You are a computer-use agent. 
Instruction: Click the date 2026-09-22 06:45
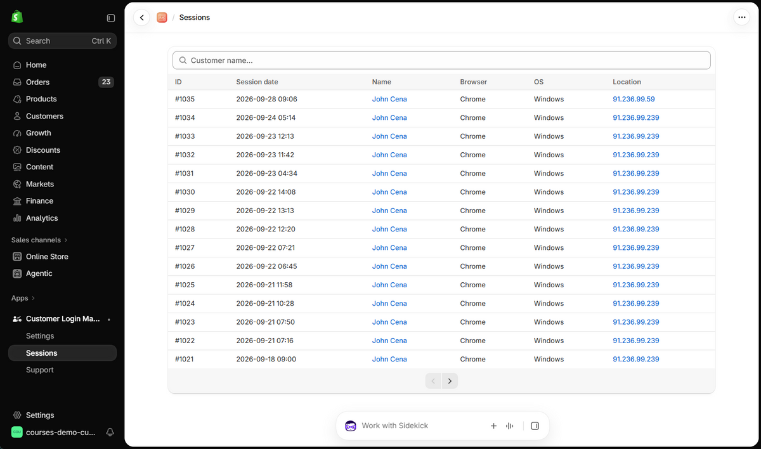(266, 266)
